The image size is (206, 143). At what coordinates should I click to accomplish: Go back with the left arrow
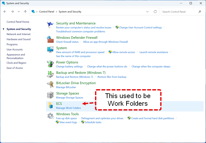[x=5, y=11]
